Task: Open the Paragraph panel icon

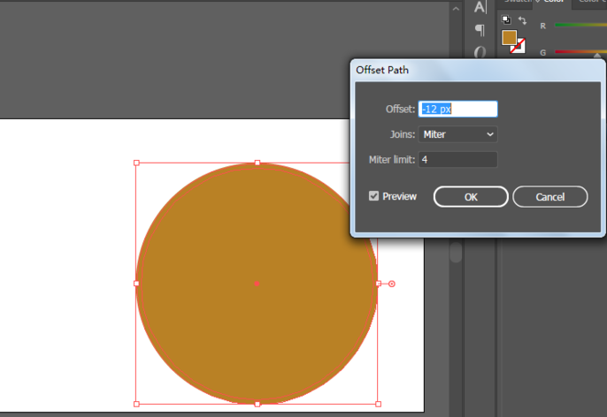Action: click(480, 30)
